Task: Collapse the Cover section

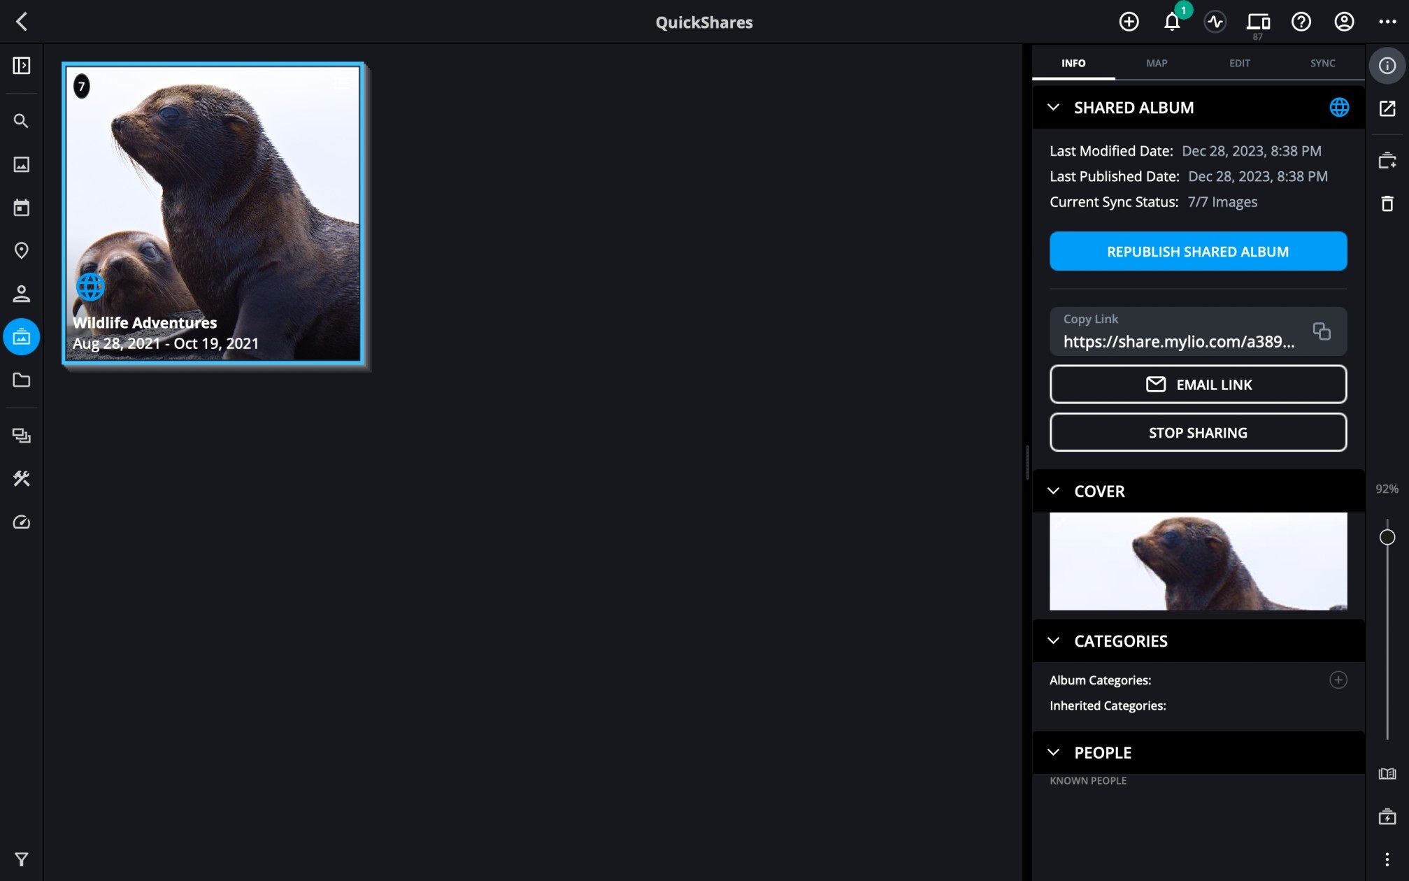Action: coord(1053,491)
